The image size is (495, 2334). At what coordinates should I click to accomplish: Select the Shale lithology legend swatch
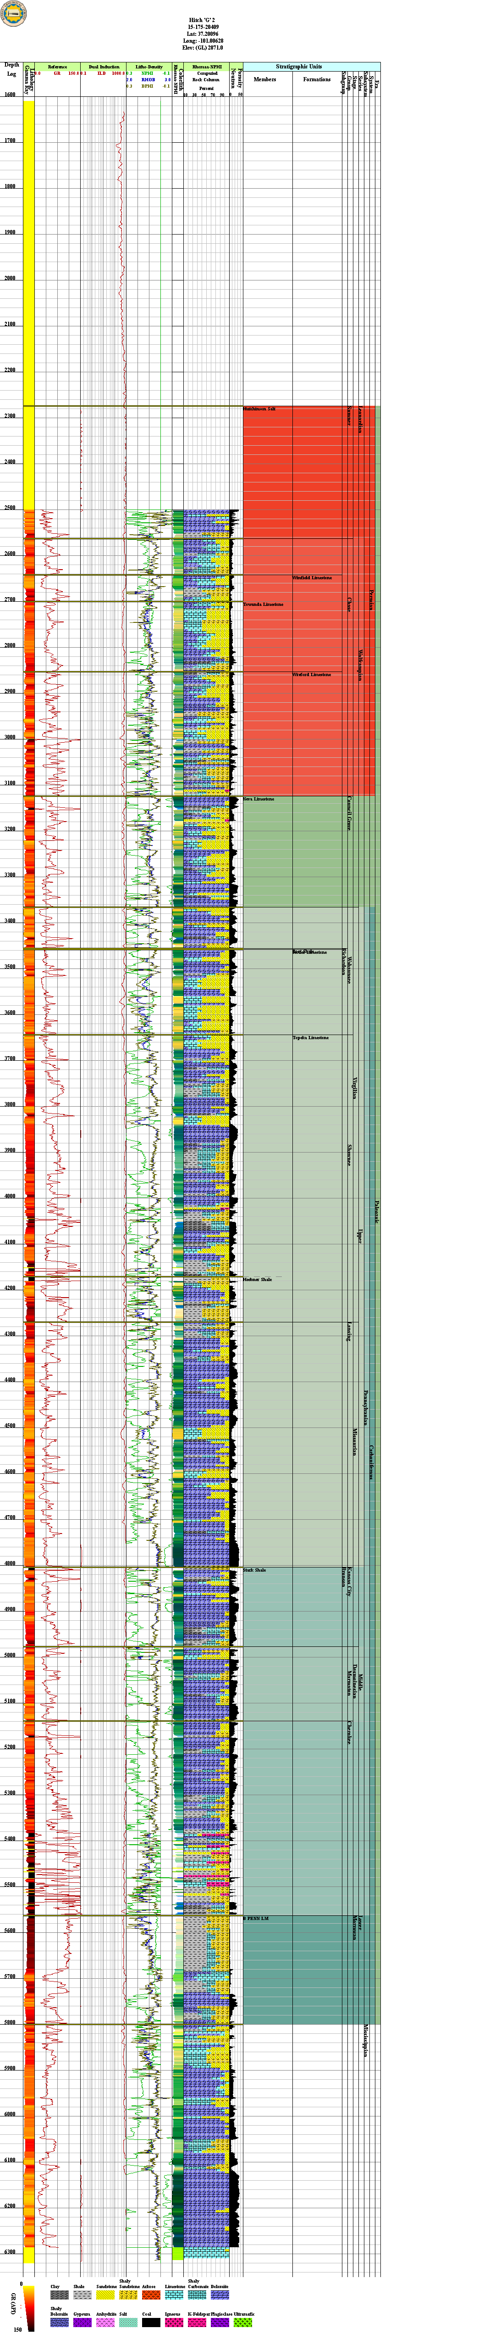(82, 2295)
